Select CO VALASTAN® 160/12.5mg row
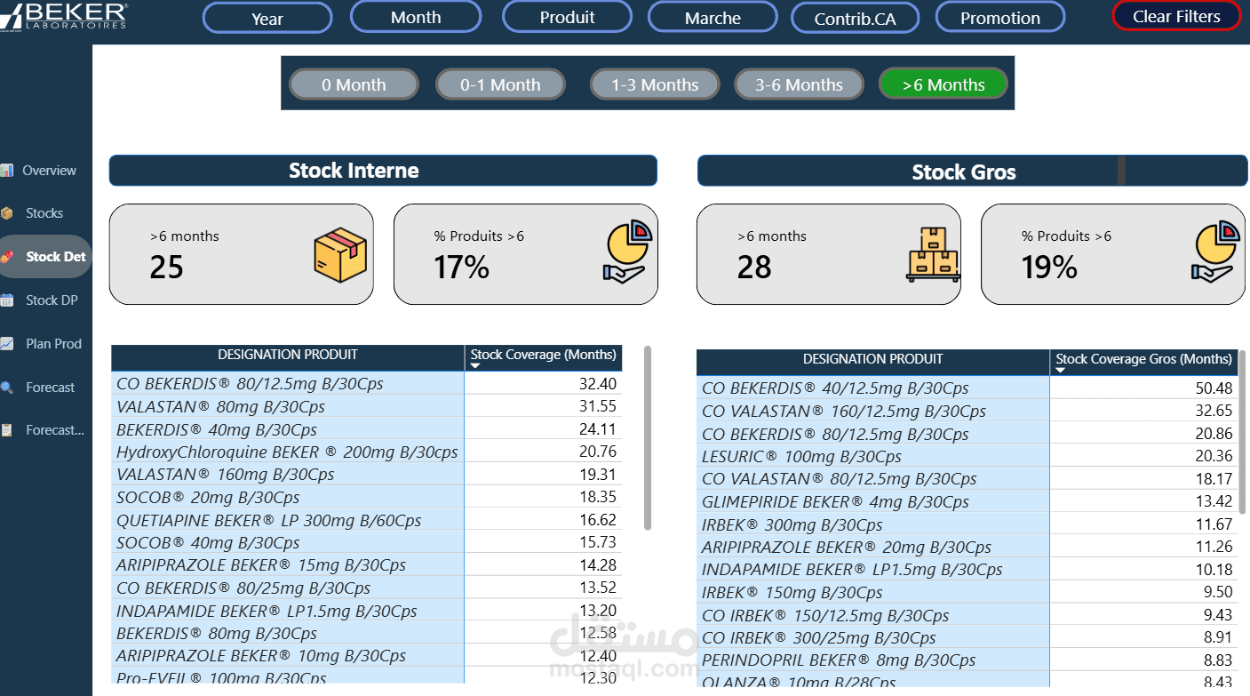The width and height of the screenshot is (1250, 696). click(967, 412)
